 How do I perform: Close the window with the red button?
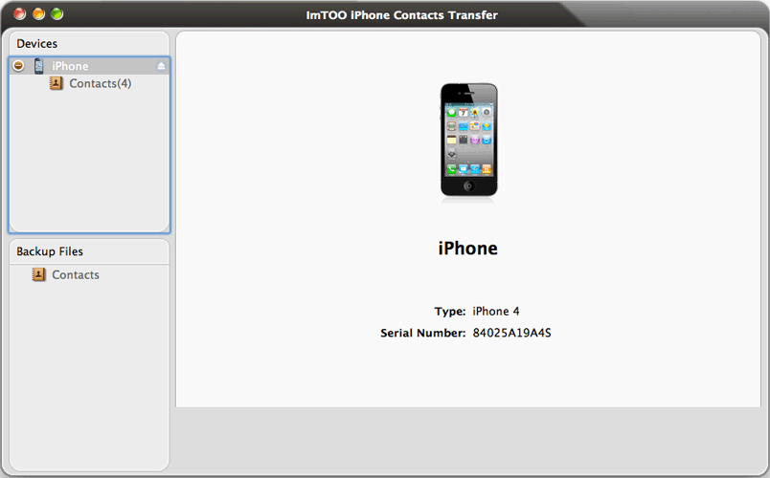[x=20, y=13]
